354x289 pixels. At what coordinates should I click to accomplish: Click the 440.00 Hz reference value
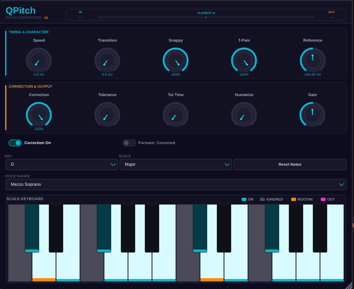point(313,74)
